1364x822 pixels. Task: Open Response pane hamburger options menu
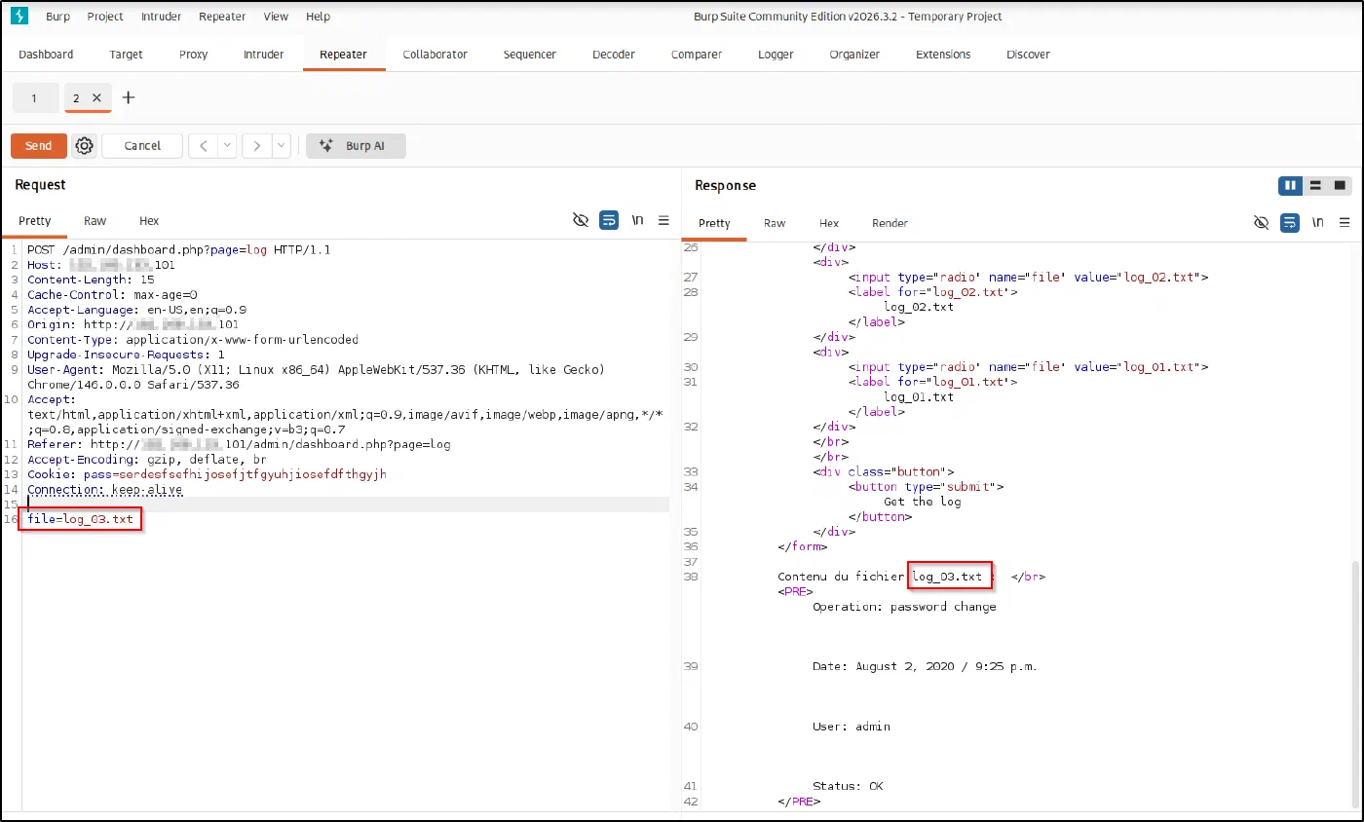[1345, 223]
